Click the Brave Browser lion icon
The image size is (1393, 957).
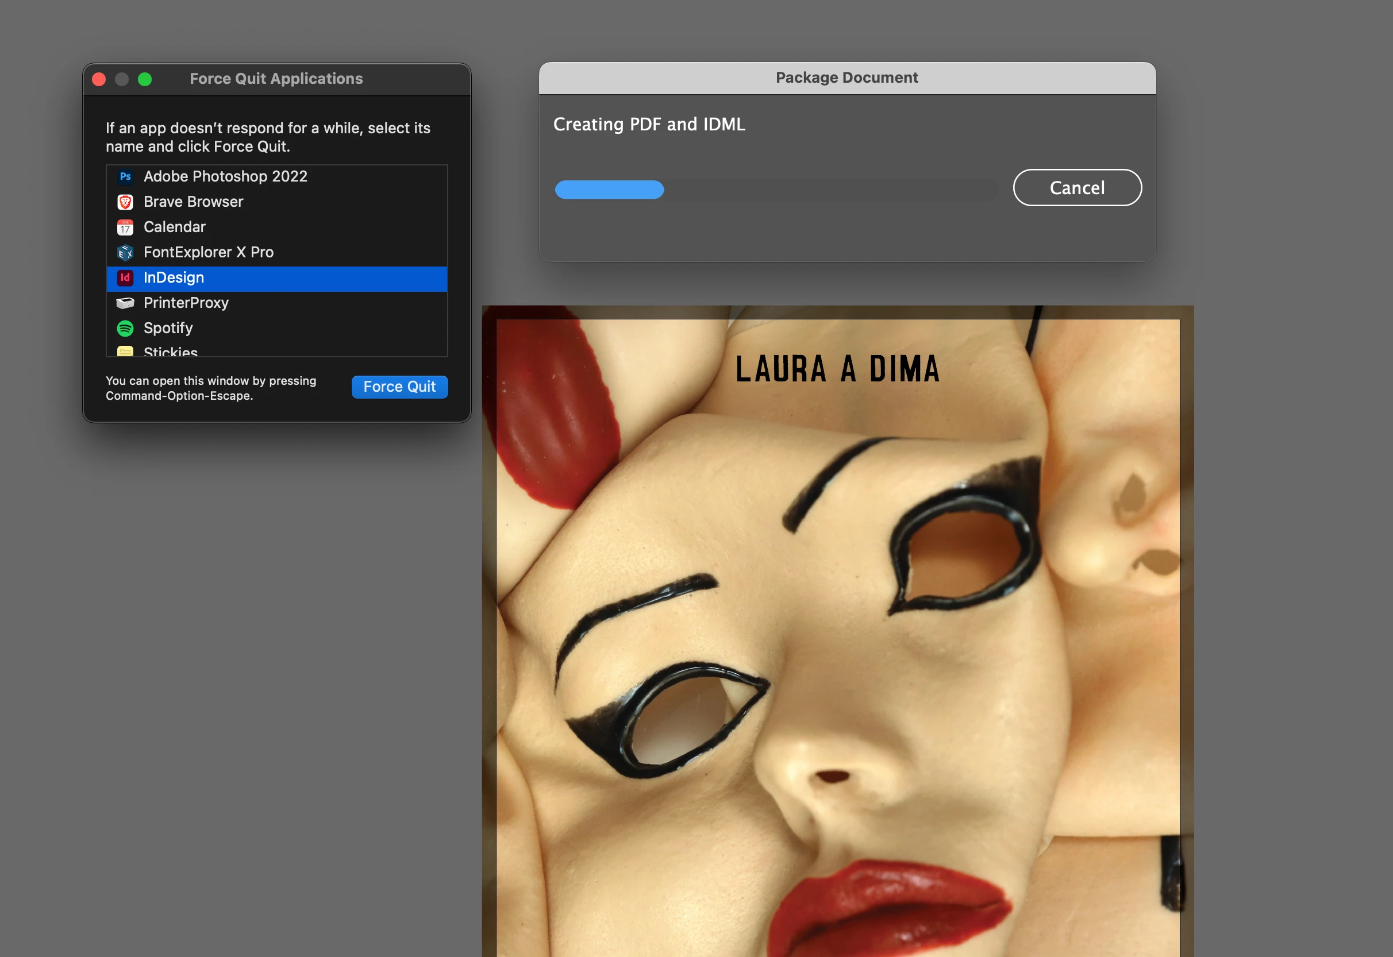click(125, 202)
